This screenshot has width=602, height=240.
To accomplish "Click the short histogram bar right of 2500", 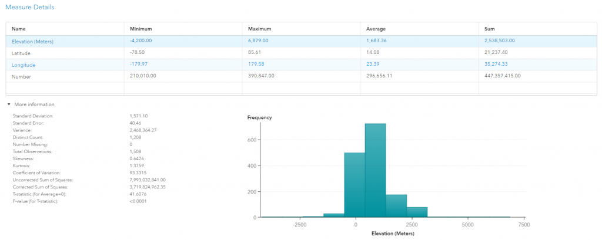I will pyautogui.click(x=417, y=212).
